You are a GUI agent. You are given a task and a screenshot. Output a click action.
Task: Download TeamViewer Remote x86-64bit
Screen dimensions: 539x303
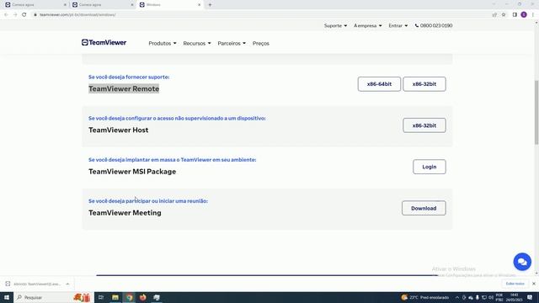click(x=379, y=84)
